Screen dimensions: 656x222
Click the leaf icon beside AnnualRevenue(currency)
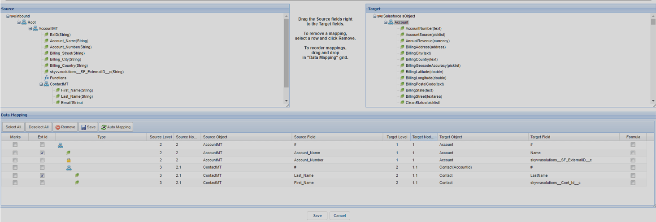point(402,41)
